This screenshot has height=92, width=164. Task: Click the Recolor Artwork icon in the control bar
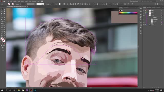pyautogui.click(x=64, y=4)
